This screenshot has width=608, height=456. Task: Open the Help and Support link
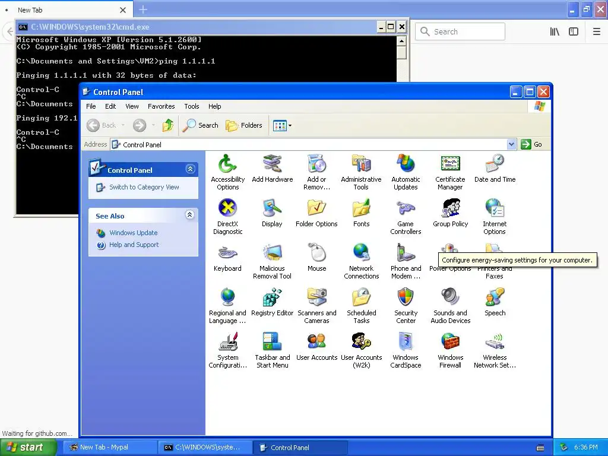pos(134,245)
